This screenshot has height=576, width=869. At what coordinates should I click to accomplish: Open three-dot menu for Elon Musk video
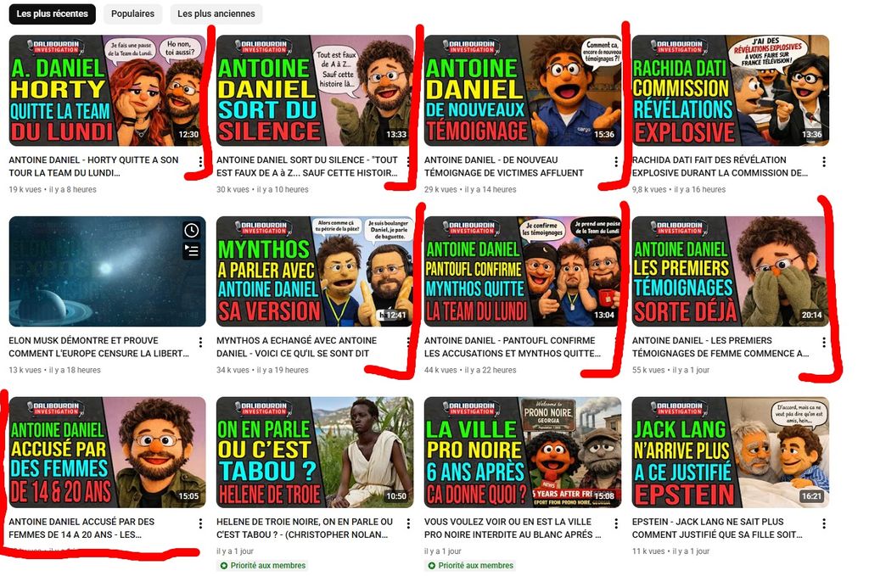[x=200, y=342]
